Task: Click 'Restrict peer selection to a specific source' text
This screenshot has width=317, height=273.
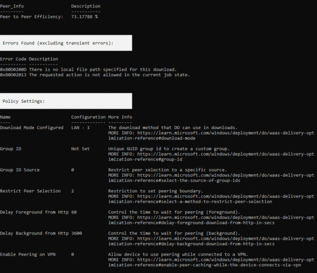Action: tap(167, 170)
